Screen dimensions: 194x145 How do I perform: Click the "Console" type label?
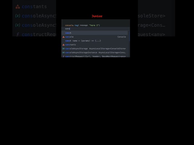point(122,37)
